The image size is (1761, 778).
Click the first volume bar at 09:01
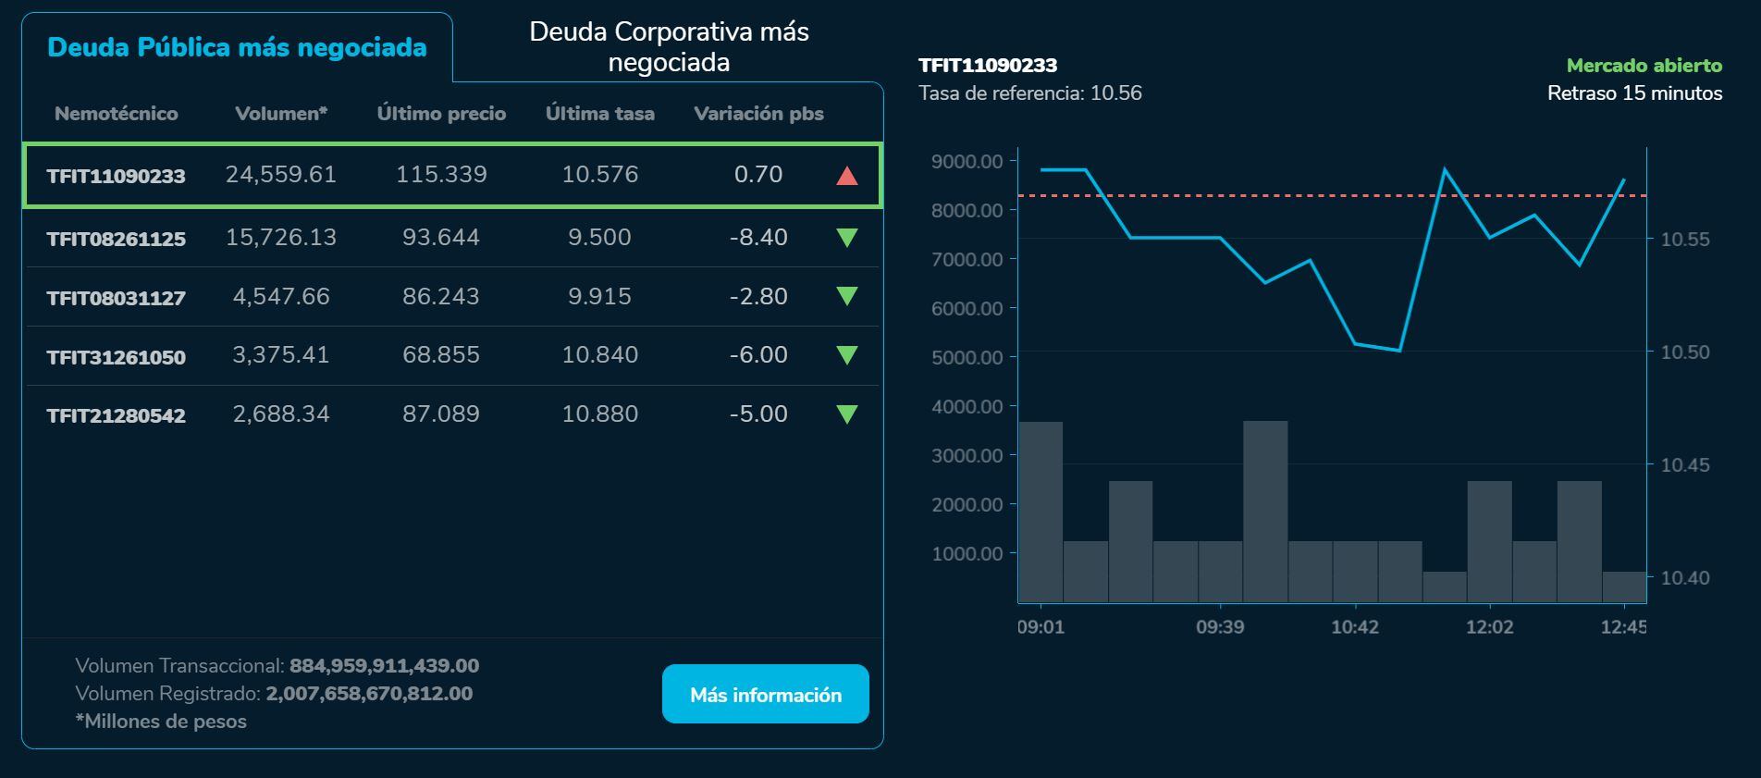[1041, 512]
